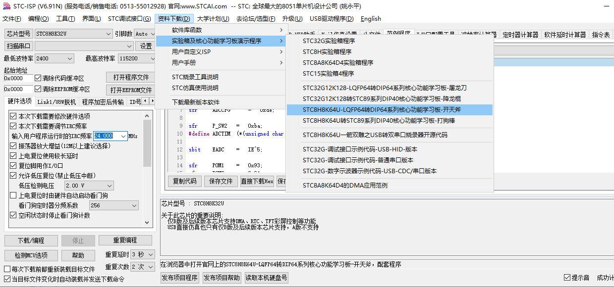The image size is (614, 287).
Task: Click the hardware options panel vertical scrollbar
Action: click(148, 168)
